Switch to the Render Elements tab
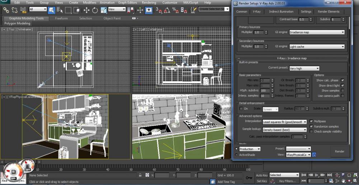The width and height of the screenshot is (359, 185). click(328, 11)
